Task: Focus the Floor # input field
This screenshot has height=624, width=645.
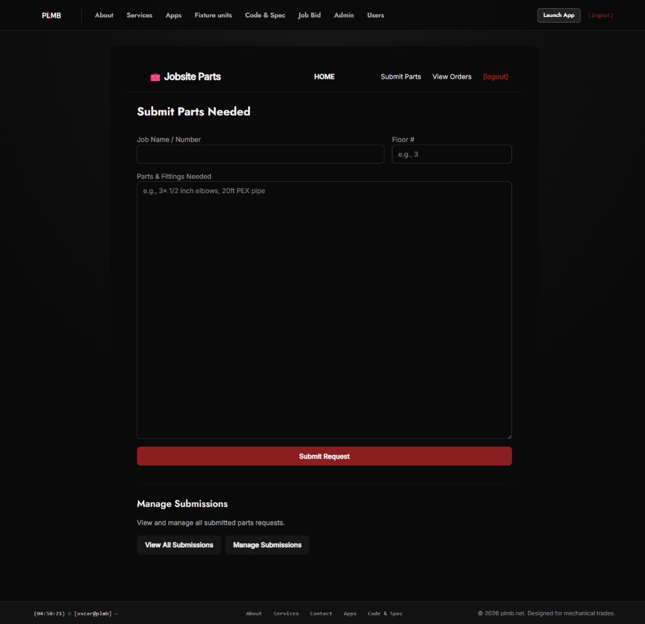Action: pyautogui.click(x=452, y=154)
